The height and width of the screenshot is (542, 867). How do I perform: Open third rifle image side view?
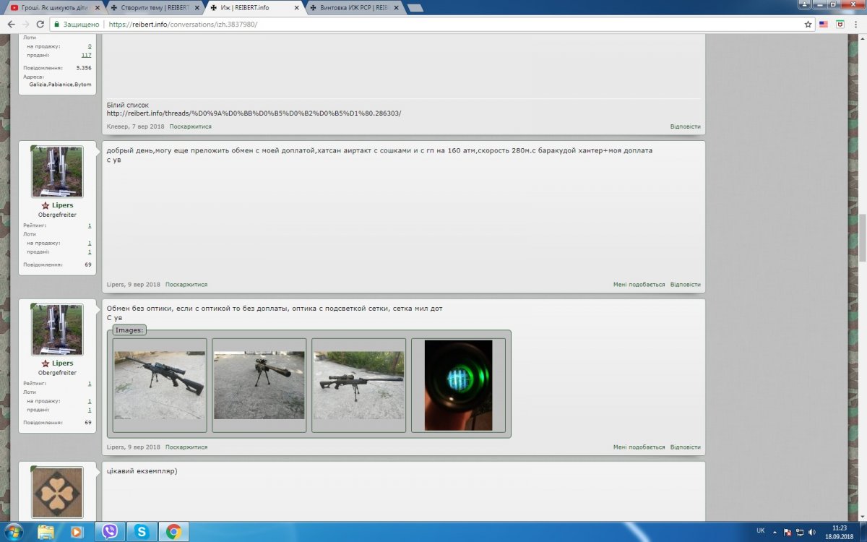(358, 385)
